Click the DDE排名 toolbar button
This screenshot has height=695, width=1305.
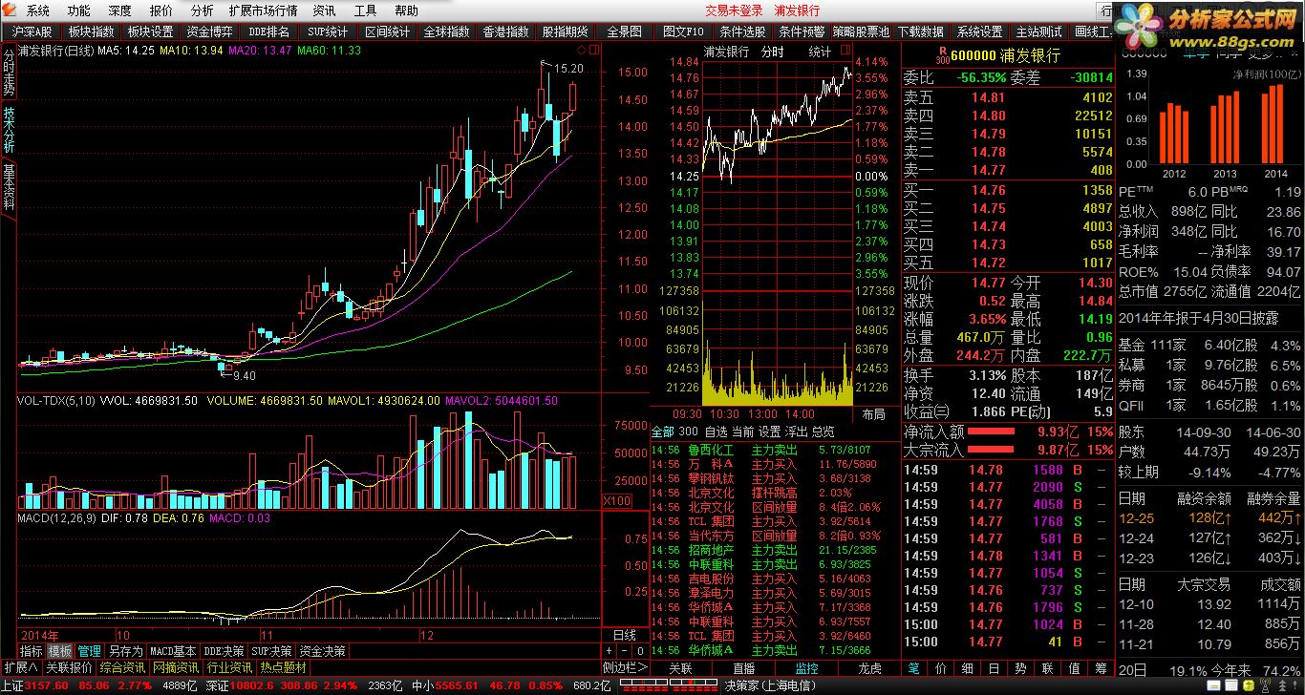click(269, 32)
